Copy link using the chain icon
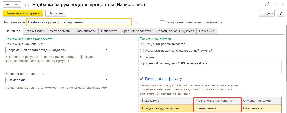Viewport: 287px width, 113px height. 267,4
